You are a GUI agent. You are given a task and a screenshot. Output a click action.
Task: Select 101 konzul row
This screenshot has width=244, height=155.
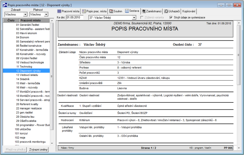coord(27,134)
